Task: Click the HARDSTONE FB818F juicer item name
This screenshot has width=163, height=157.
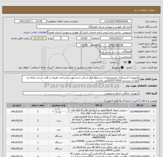Action: pyautogui.click(x=99, y=136)
